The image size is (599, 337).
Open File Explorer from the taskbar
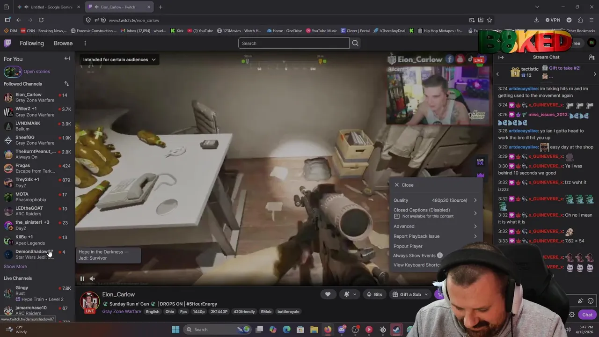tap(314, 330)
